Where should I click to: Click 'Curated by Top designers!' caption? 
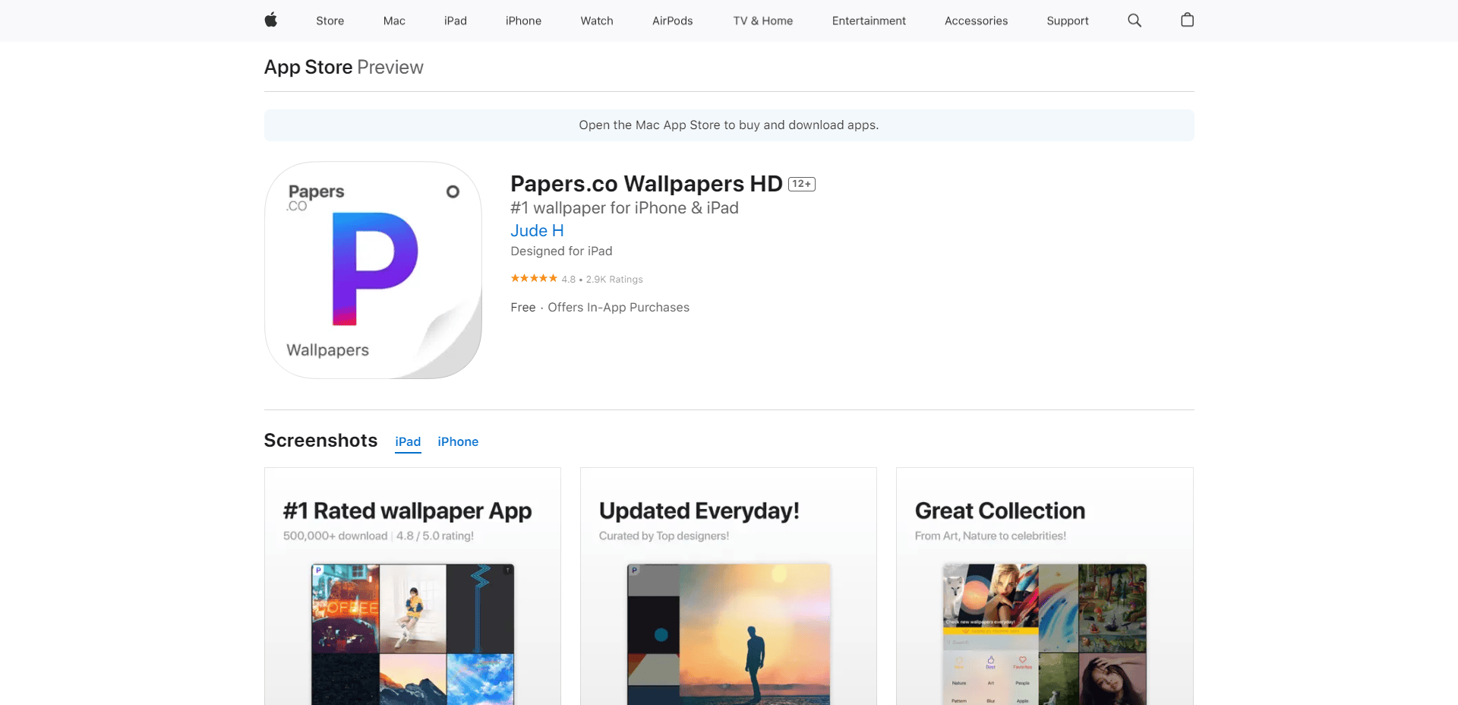click(x=664, y=536)
